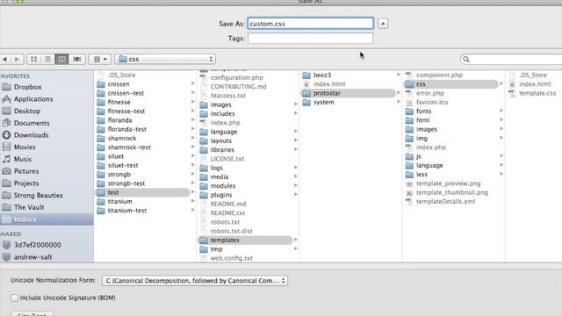Expand the includes folder arrow
This screenshot has width=562, height=316.
click(x=296, y=113)
